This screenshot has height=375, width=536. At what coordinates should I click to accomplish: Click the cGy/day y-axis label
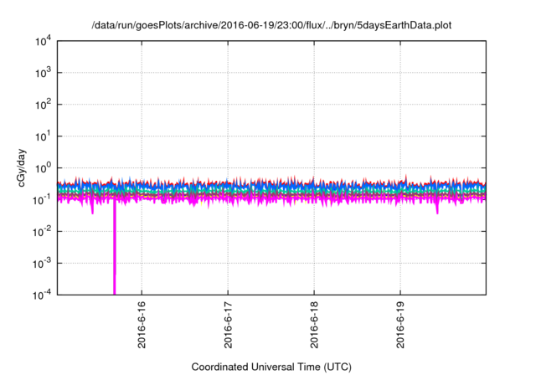[22, 167]
